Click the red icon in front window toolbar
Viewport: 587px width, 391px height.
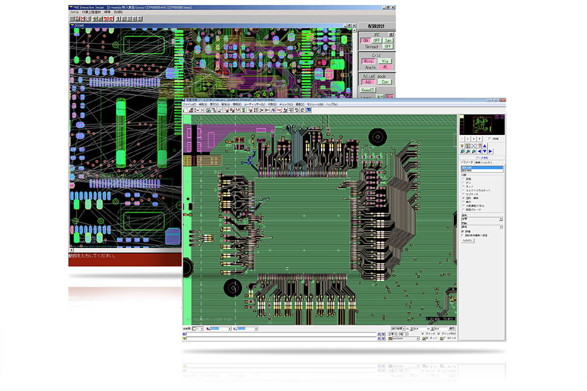tap(279, 110)
